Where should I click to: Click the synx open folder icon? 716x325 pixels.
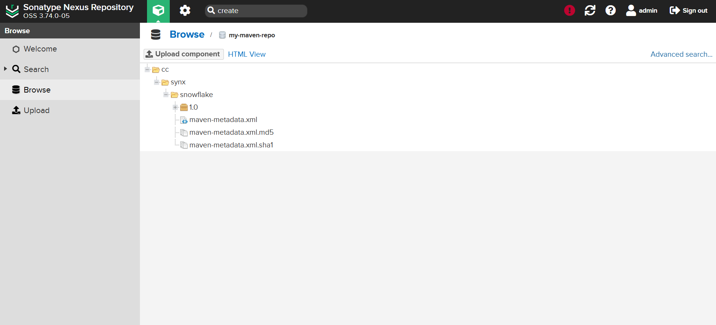tap(165, 82)
